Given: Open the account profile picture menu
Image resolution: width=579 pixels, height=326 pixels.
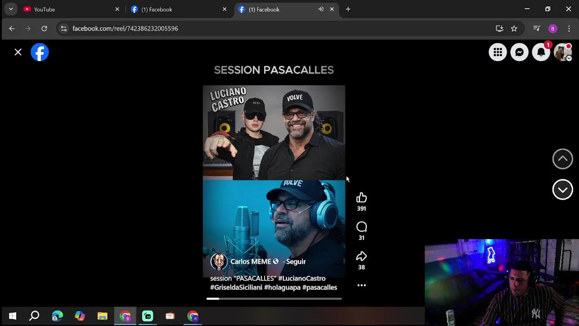Looking at the screenshot, I should [x=563, y=52].
